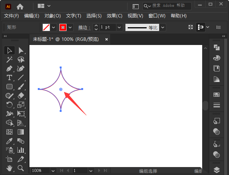Open the Color palette panel
The image size is (229, 175).
[x=217, y=58]
